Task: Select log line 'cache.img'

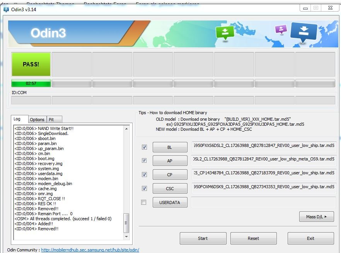Action: (36, 189)
